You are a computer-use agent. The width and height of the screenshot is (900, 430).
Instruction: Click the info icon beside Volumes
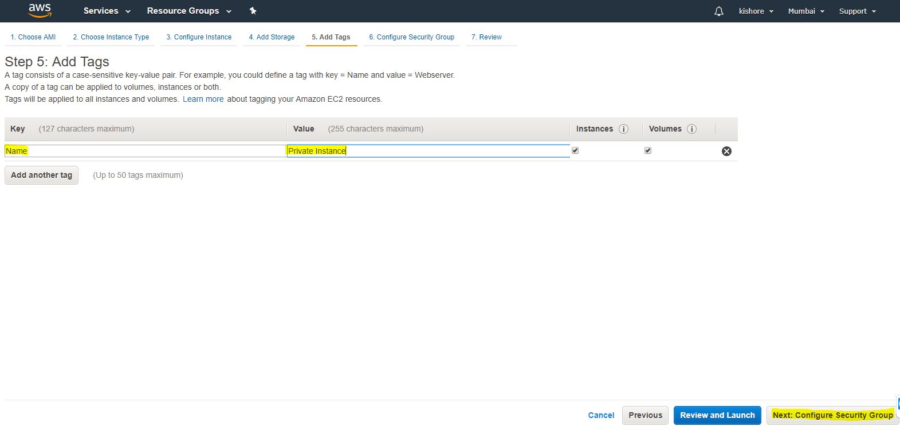pos(691,129)
